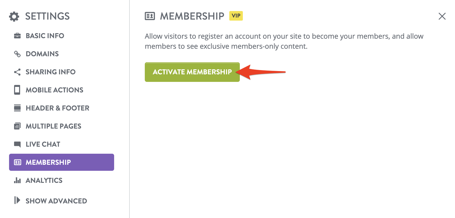Click the Settings gear icon
Viewport: 455px width, 218px height.
(14, 17)
